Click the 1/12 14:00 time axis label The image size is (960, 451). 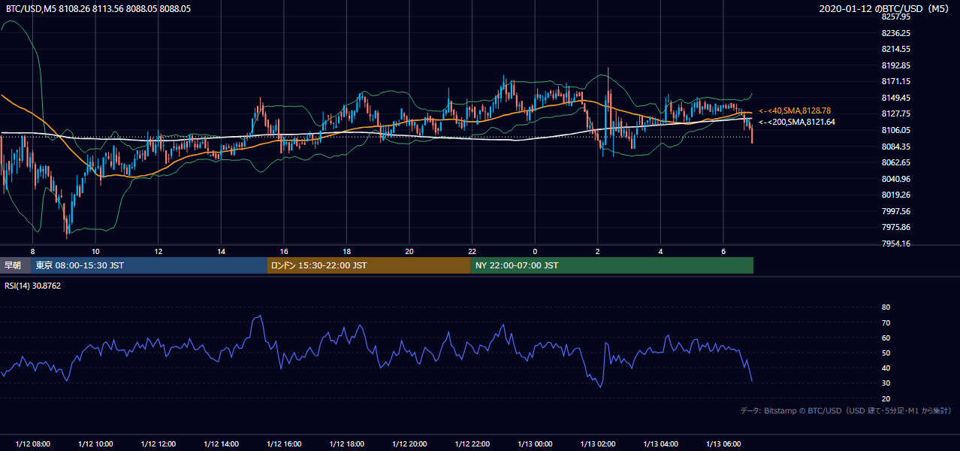click(x=221, y=444)
